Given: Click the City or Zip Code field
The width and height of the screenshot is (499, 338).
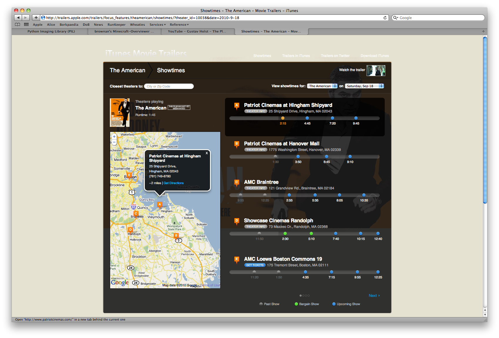Looking at the screenshot, I should [x=169, y=86].
